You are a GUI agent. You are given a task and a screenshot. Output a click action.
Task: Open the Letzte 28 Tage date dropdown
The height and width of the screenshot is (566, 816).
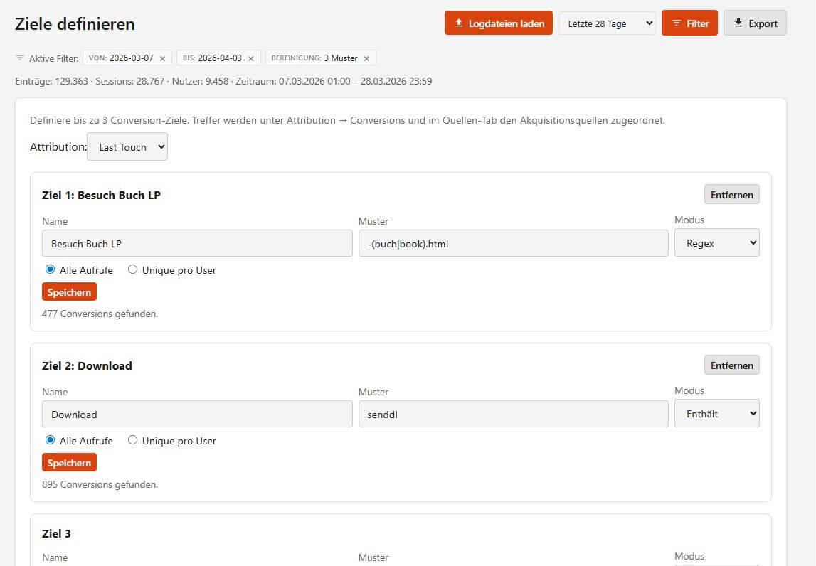pyautogui.click(x=607, y=23)
